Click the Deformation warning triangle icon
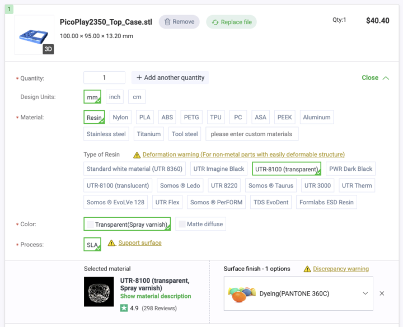This screenshot has height=327, width=403. (136, 155)
